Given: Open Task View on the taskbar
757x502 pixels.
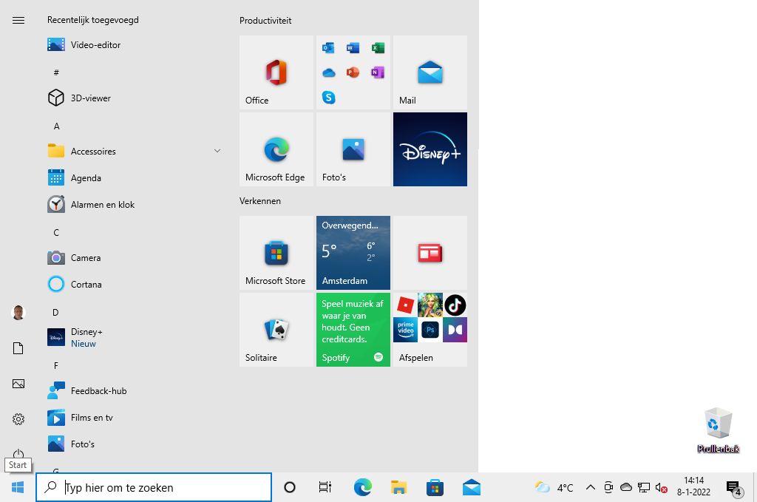Looking at the screenshot, I should pos(325,487).
